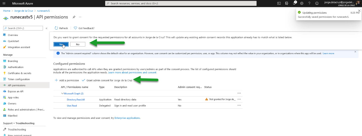Click the API / Permissions name column header
The image size is (362, 136).
74,87
